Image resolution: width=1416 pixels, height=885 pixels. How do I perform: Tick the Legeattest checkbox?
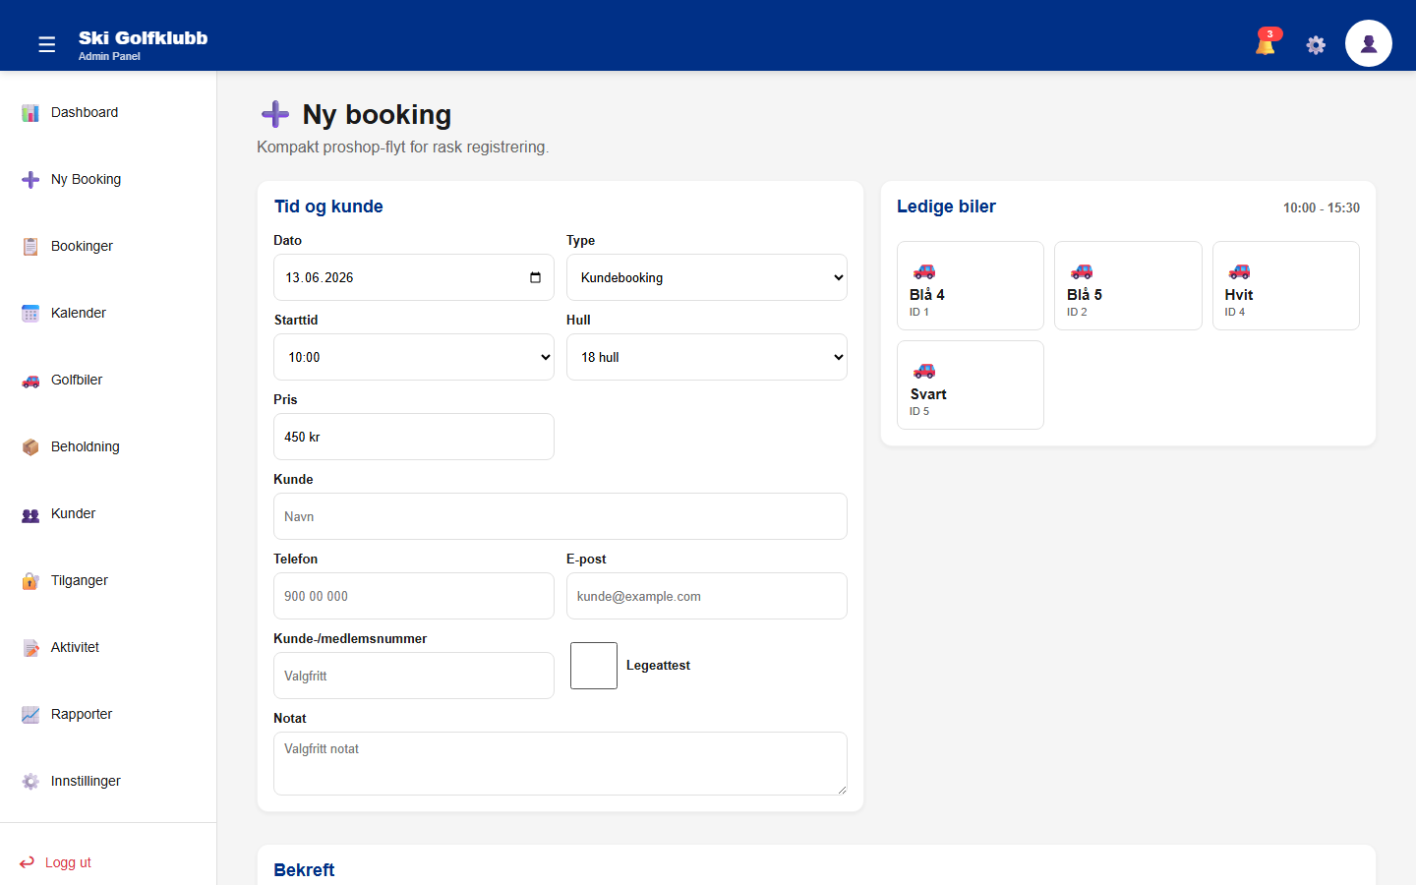[x=594, y=666]
